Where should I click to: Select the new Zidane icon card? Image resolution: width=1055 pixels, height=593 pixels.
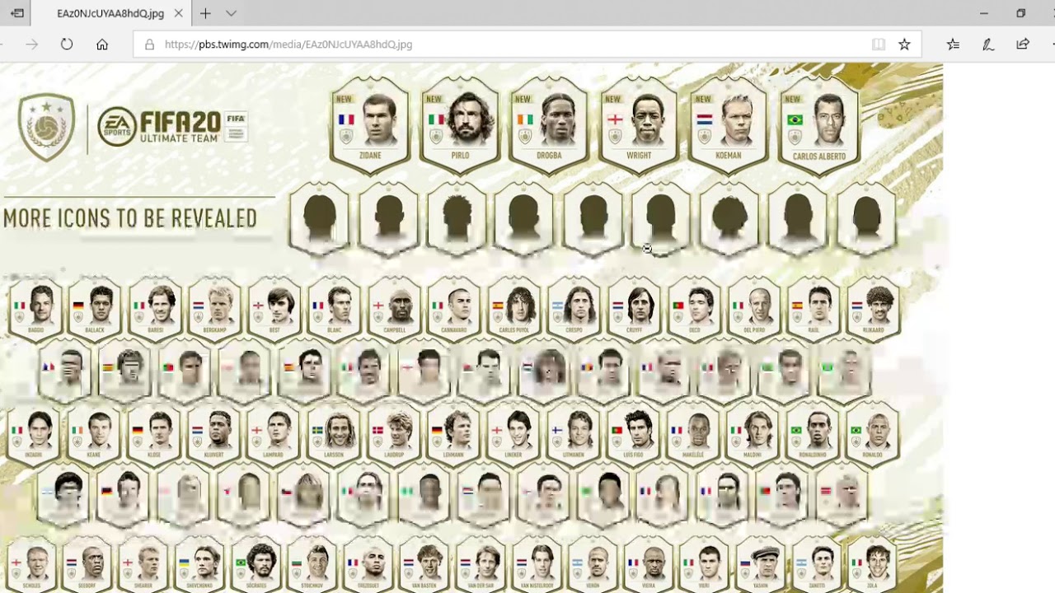pos(369,125)
